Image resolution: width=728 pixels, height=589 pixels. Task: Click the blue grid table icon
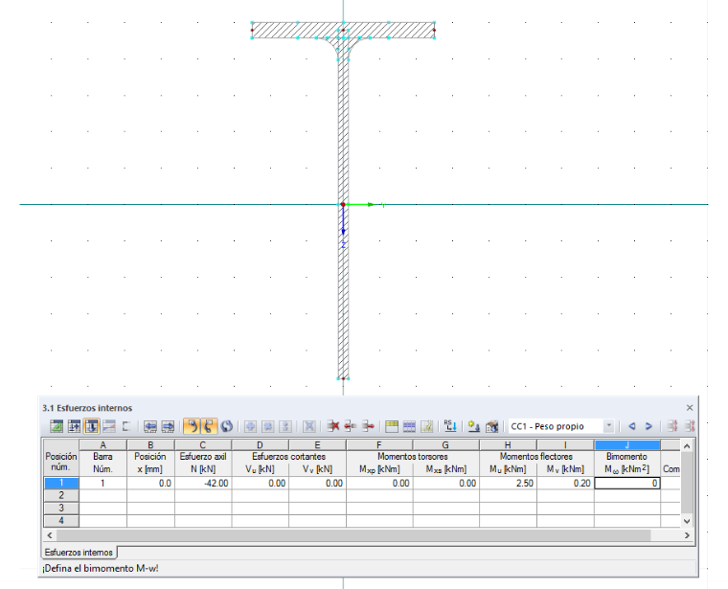click(x=409, y=426)
